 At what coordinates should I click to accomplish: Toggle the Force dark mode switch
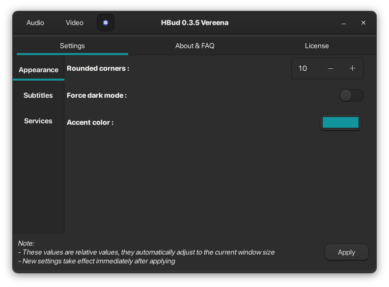pyautogui.click(x=352, y=95)
